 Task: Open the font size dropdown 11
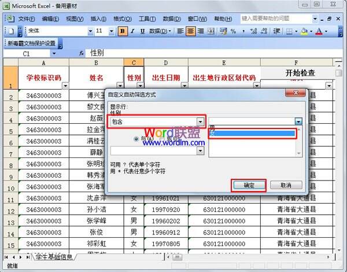111,31
